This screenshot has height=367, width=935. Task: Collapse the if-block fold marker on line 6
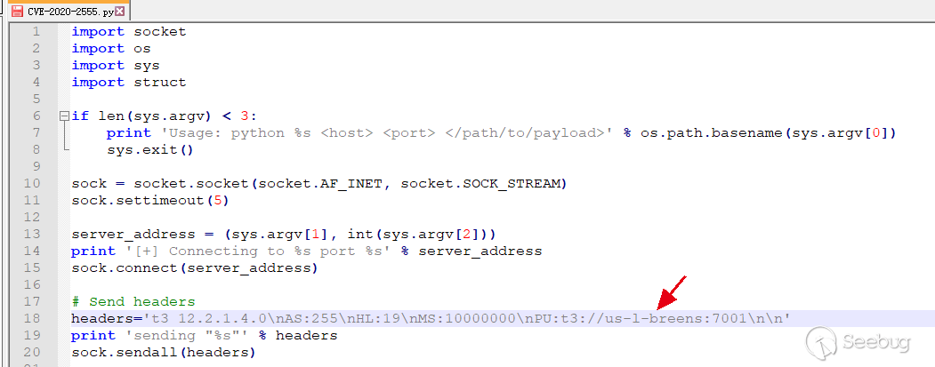click(x=64, y=116)
